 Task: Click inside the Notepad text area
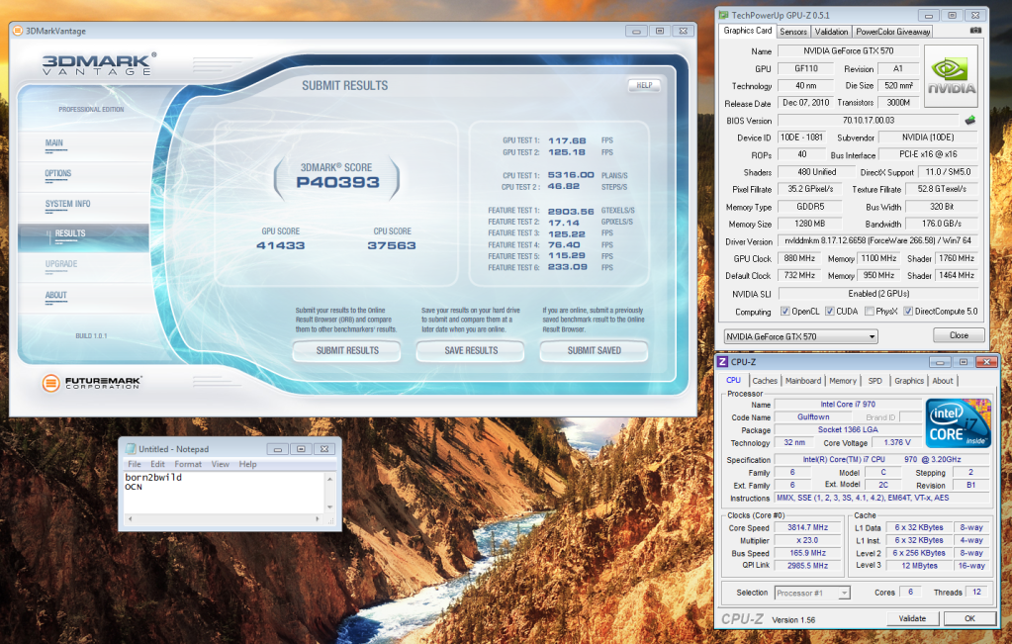click(x=224, y=493)
